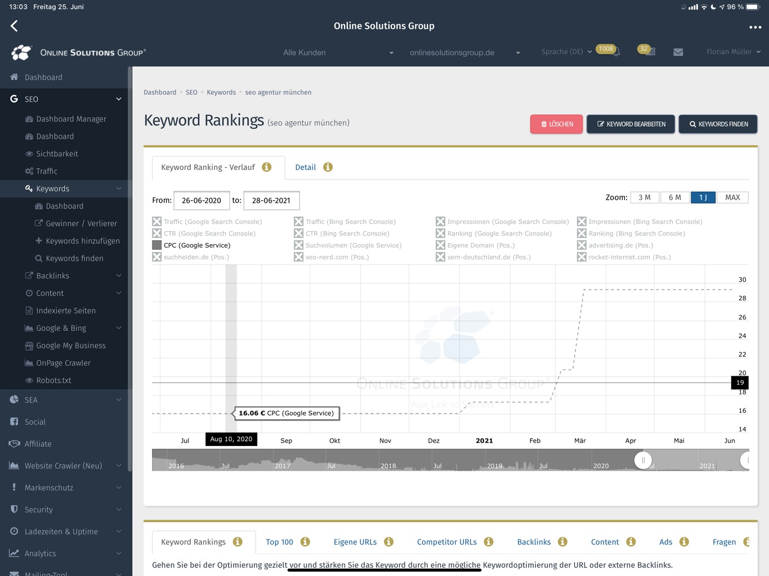Click the red LÖSCHEN button
Image resolution: width=769 pixels, height=576 pixels.
click(557, 124)
